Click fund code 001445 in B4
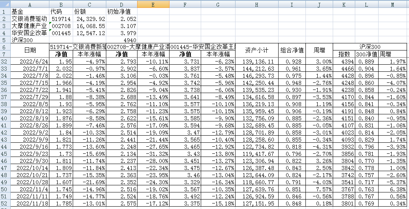 point(61,33)
